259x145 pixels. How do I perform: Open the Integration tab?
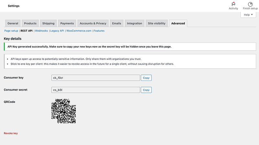(x=134, y=24)
